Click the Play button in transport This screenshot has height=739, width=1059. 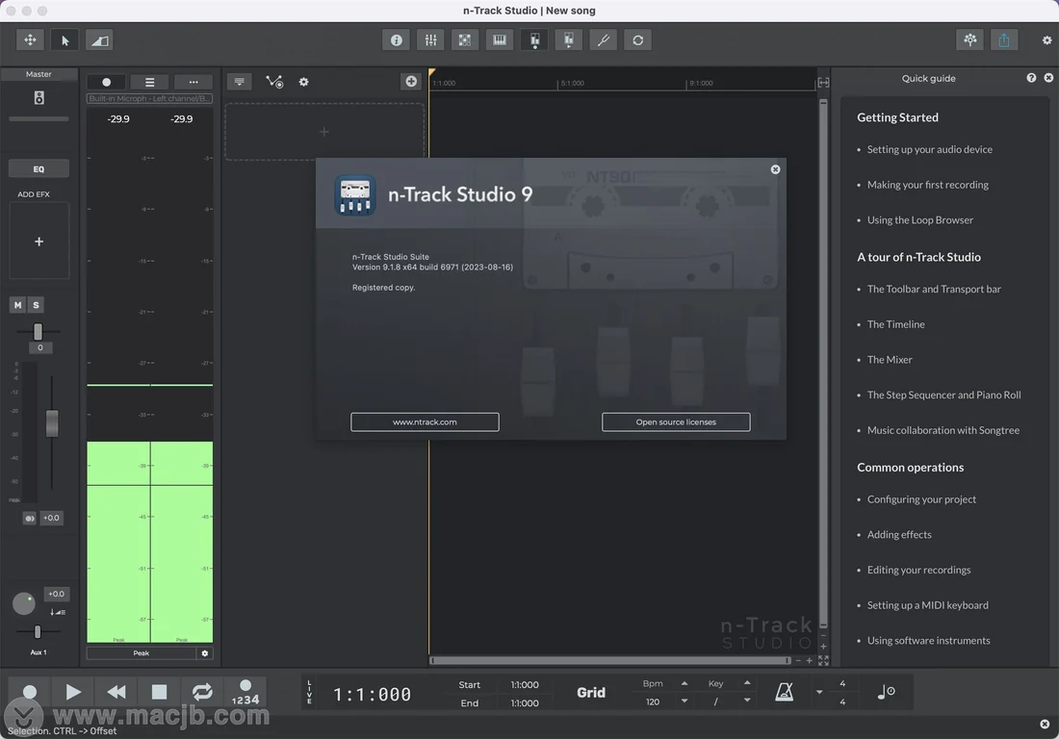pyautogui.click(x=73, y=692)
